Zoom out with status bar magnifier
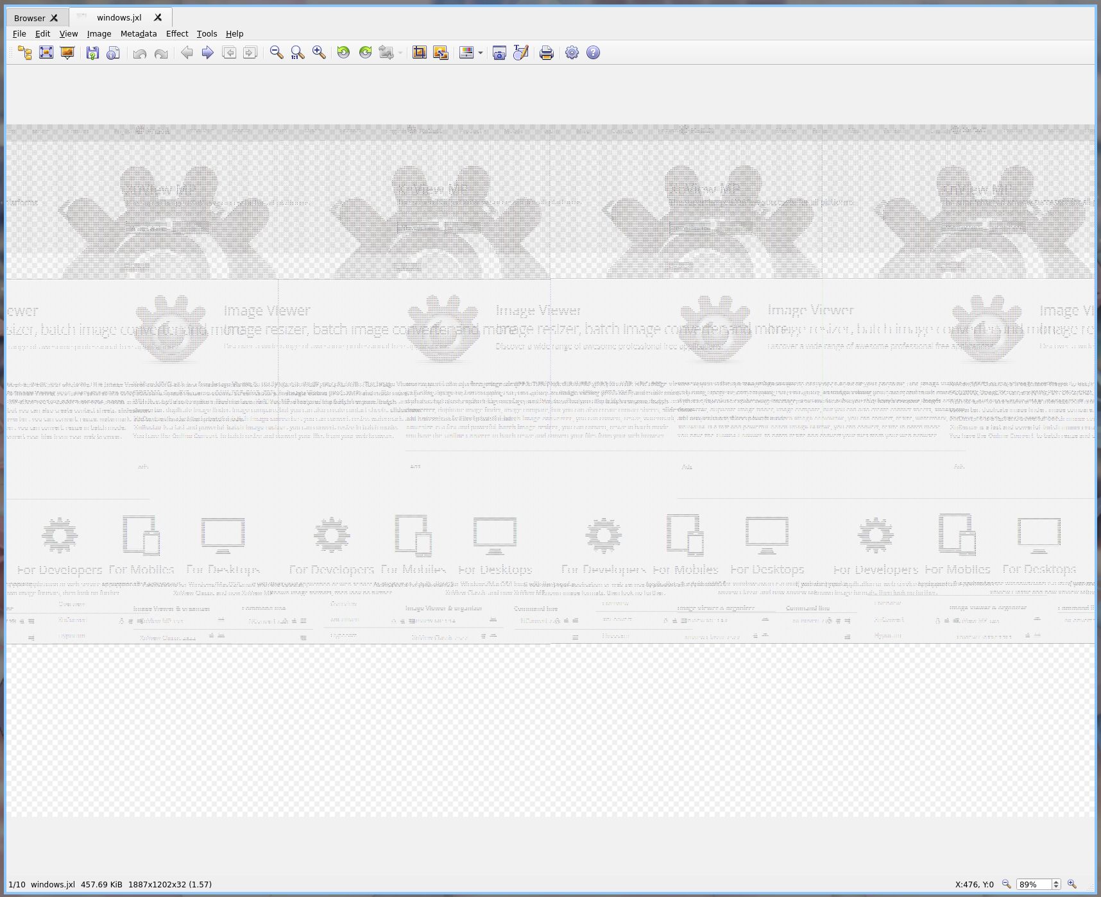 click(x=1007, y=884)
